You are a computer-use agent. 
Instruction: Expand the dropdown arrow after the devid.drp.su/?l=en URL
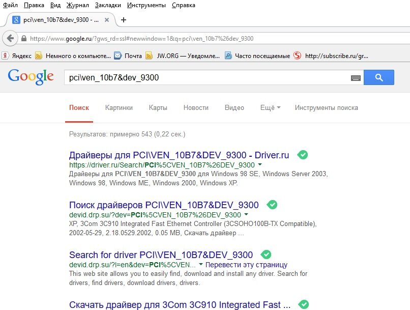(201, 264)
